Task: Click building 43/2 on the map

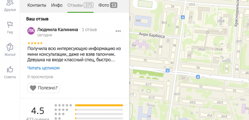Action: (x=193, y=102)
